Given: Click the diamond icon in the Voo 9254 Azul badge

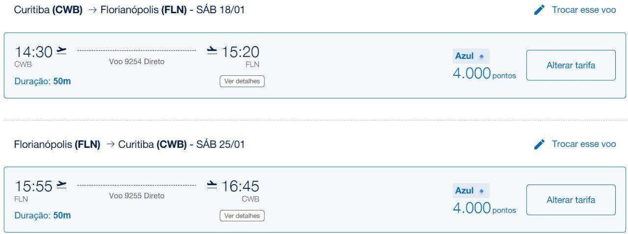Looking at the screenshot, I should click(x=481, y=56).
